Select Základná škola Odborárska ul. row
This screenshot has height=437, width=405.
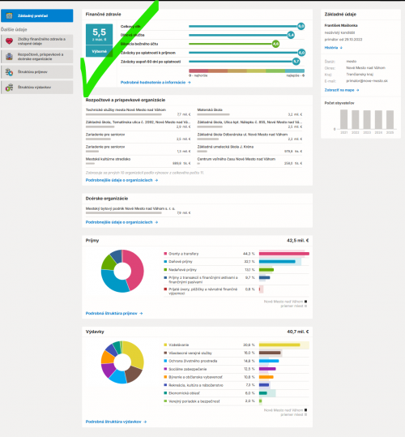249,136
